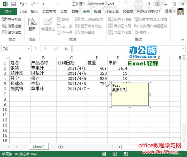Click the previous sheet navigation arrow

click(8, 147)
